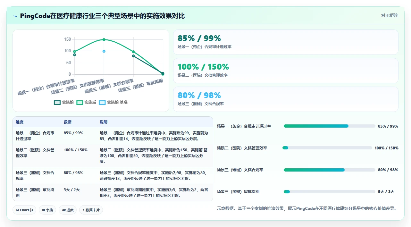Click the 85% / 99% data card
The width and height of the screenshot is (411, 227).
click(x=286, y=42)
